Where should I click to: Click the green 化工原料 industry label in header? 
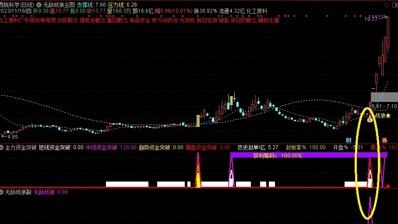(x=257, y=11)
